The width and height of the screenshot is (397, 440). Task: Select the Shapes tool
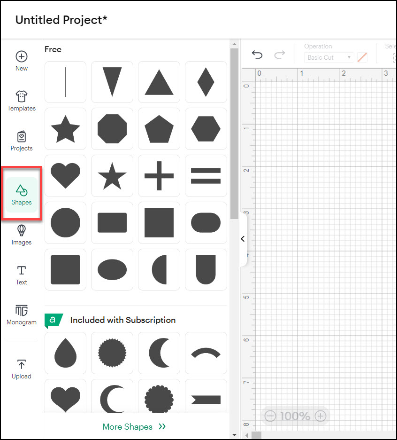tap(21, 193)
